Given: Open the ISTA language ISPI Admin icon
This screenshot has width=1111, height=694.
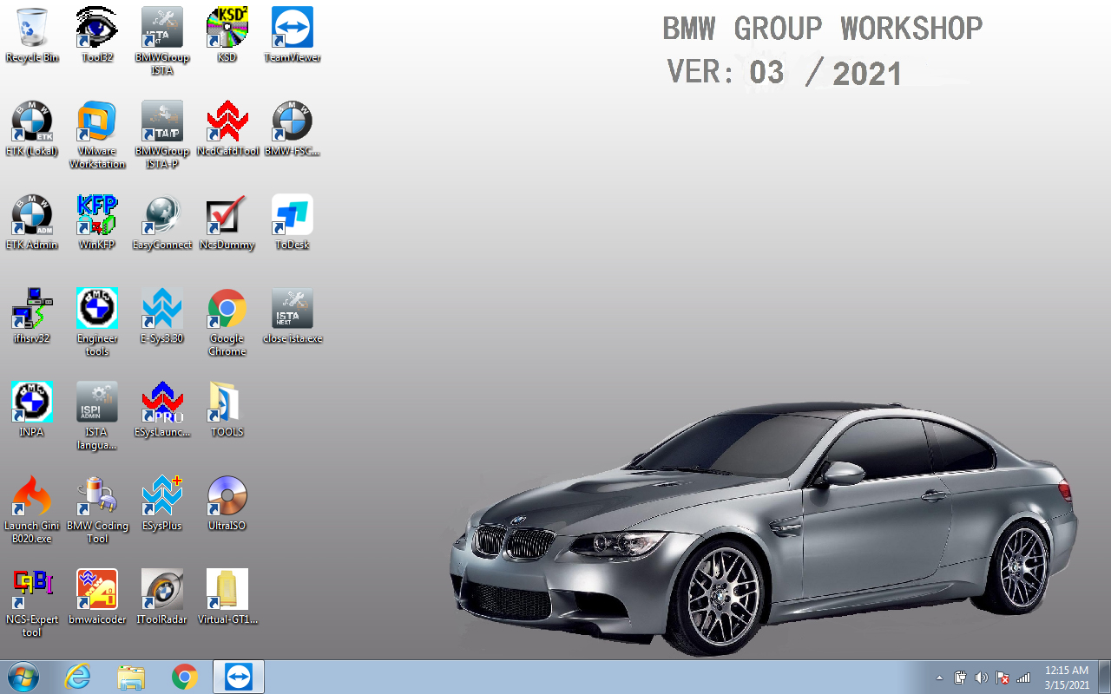Looking at the screenshot, I should click(x=97, y=416).
